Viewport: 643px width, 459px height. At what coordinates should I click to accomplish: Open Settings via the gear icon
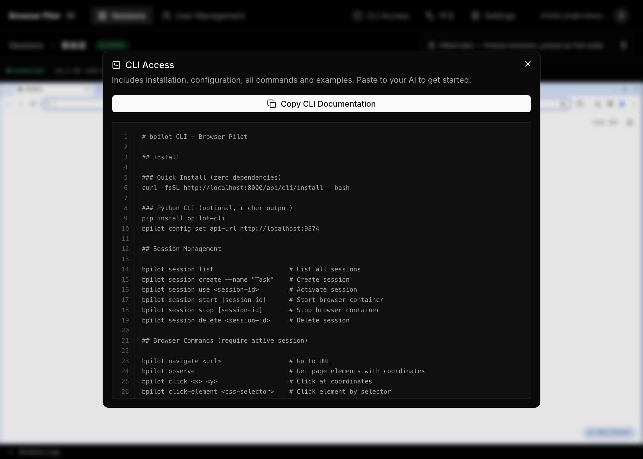493,16
